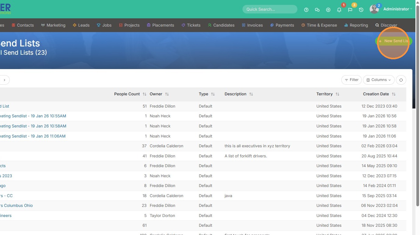Open Invoices from the navigation bar
This screenshot has height=235, width=420.
click(x=252, y=25)
